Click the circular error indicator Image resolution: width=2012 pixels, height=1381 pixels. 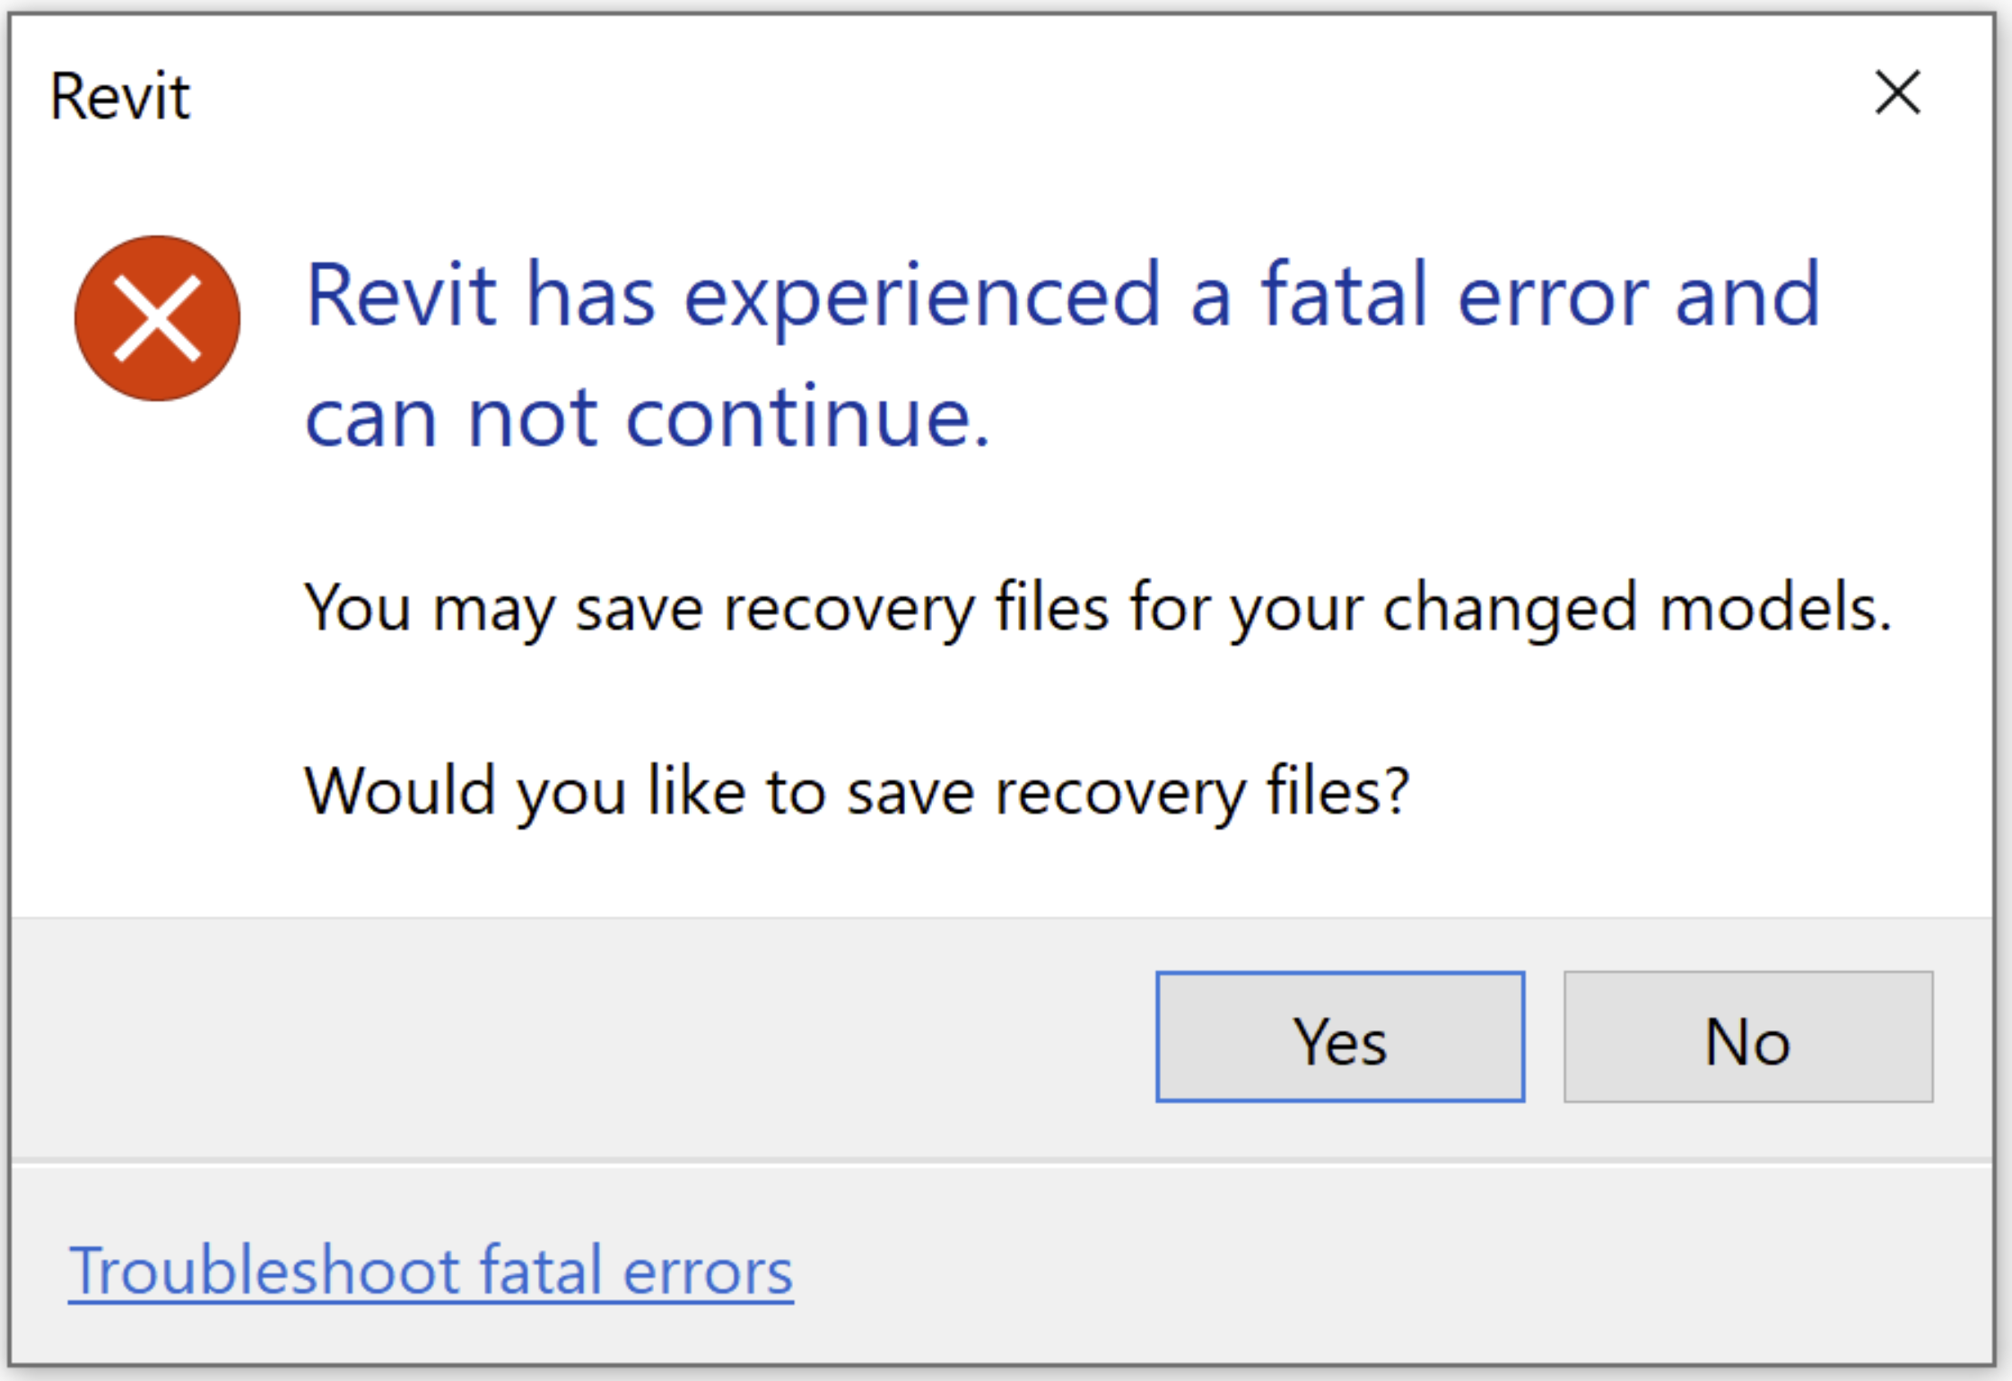(x=157, y=318)
